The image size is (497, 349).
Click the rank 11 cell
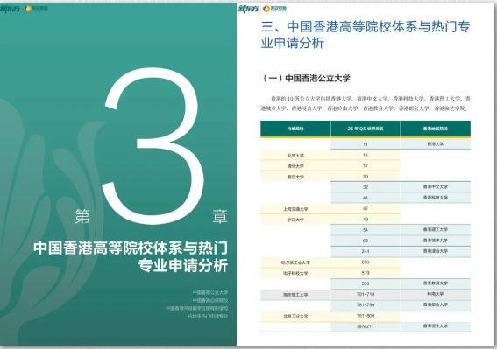pos(366,144)
